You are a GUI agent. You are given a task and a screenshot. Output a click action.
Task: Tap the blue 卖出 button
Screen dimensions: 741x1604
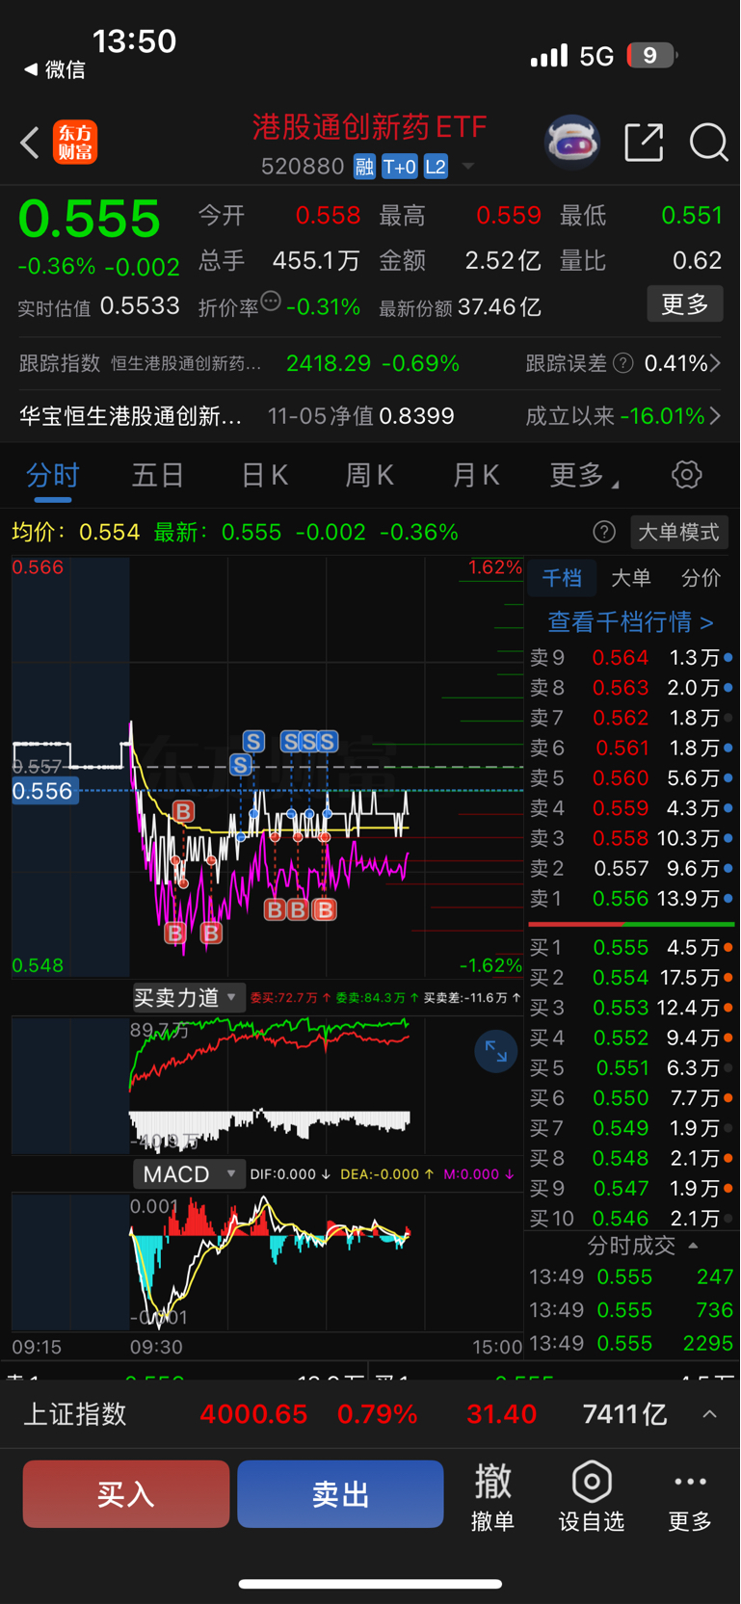(x=340, y=1494)
